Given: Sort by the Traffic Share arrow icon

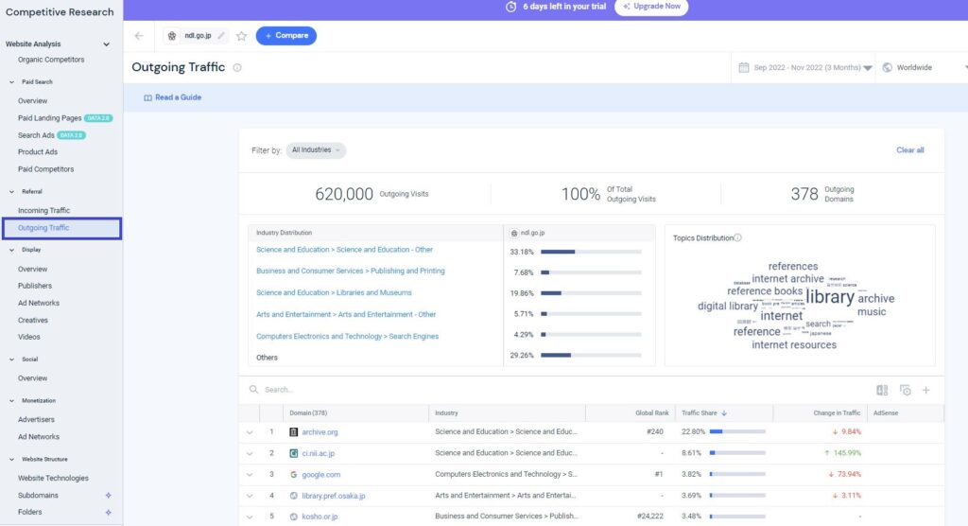Looking at the screenshot, I should [724, 412].
